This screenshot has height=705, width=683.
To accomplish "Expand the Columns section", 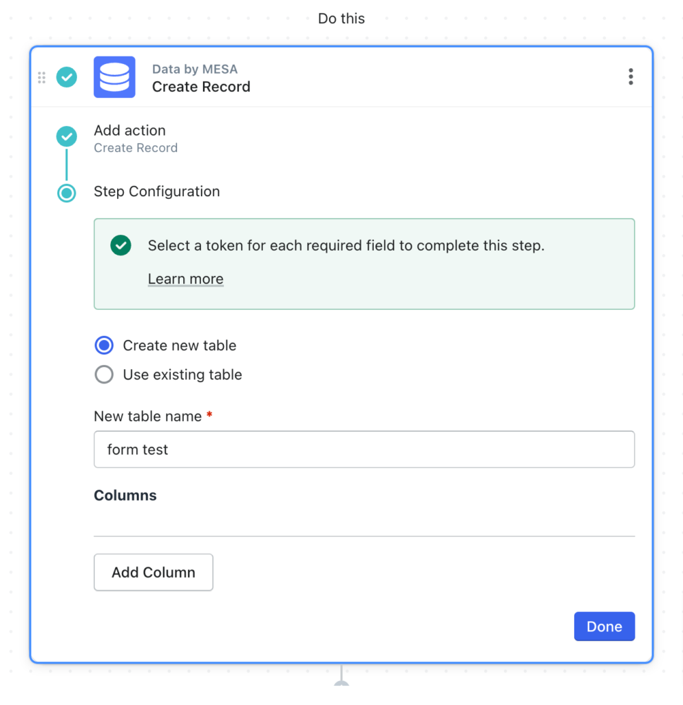I will [x=125, y=495].
